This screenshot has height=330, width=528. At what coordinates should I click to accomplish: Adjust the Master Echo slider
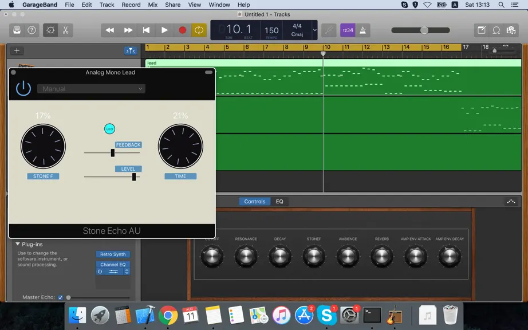point(68,298)
